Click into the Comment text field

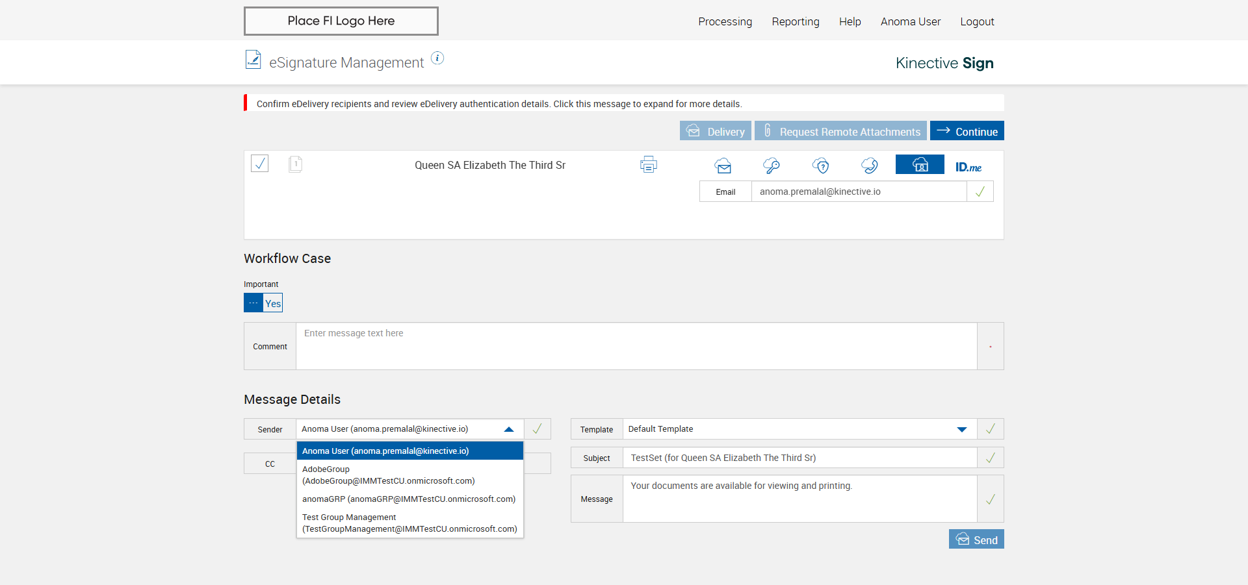pyautogui.click(x=636, y=346)
